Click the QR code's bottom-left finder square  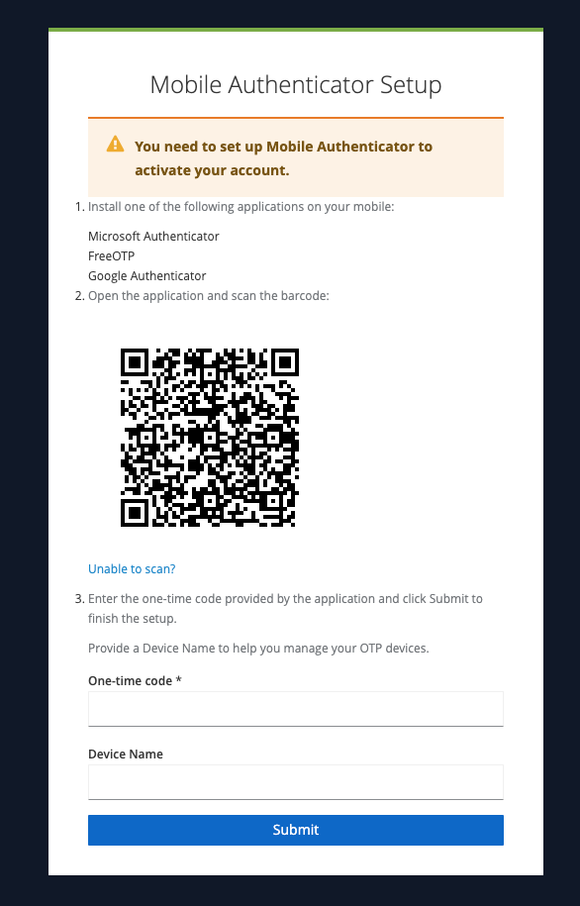click(x=134, y=513)
